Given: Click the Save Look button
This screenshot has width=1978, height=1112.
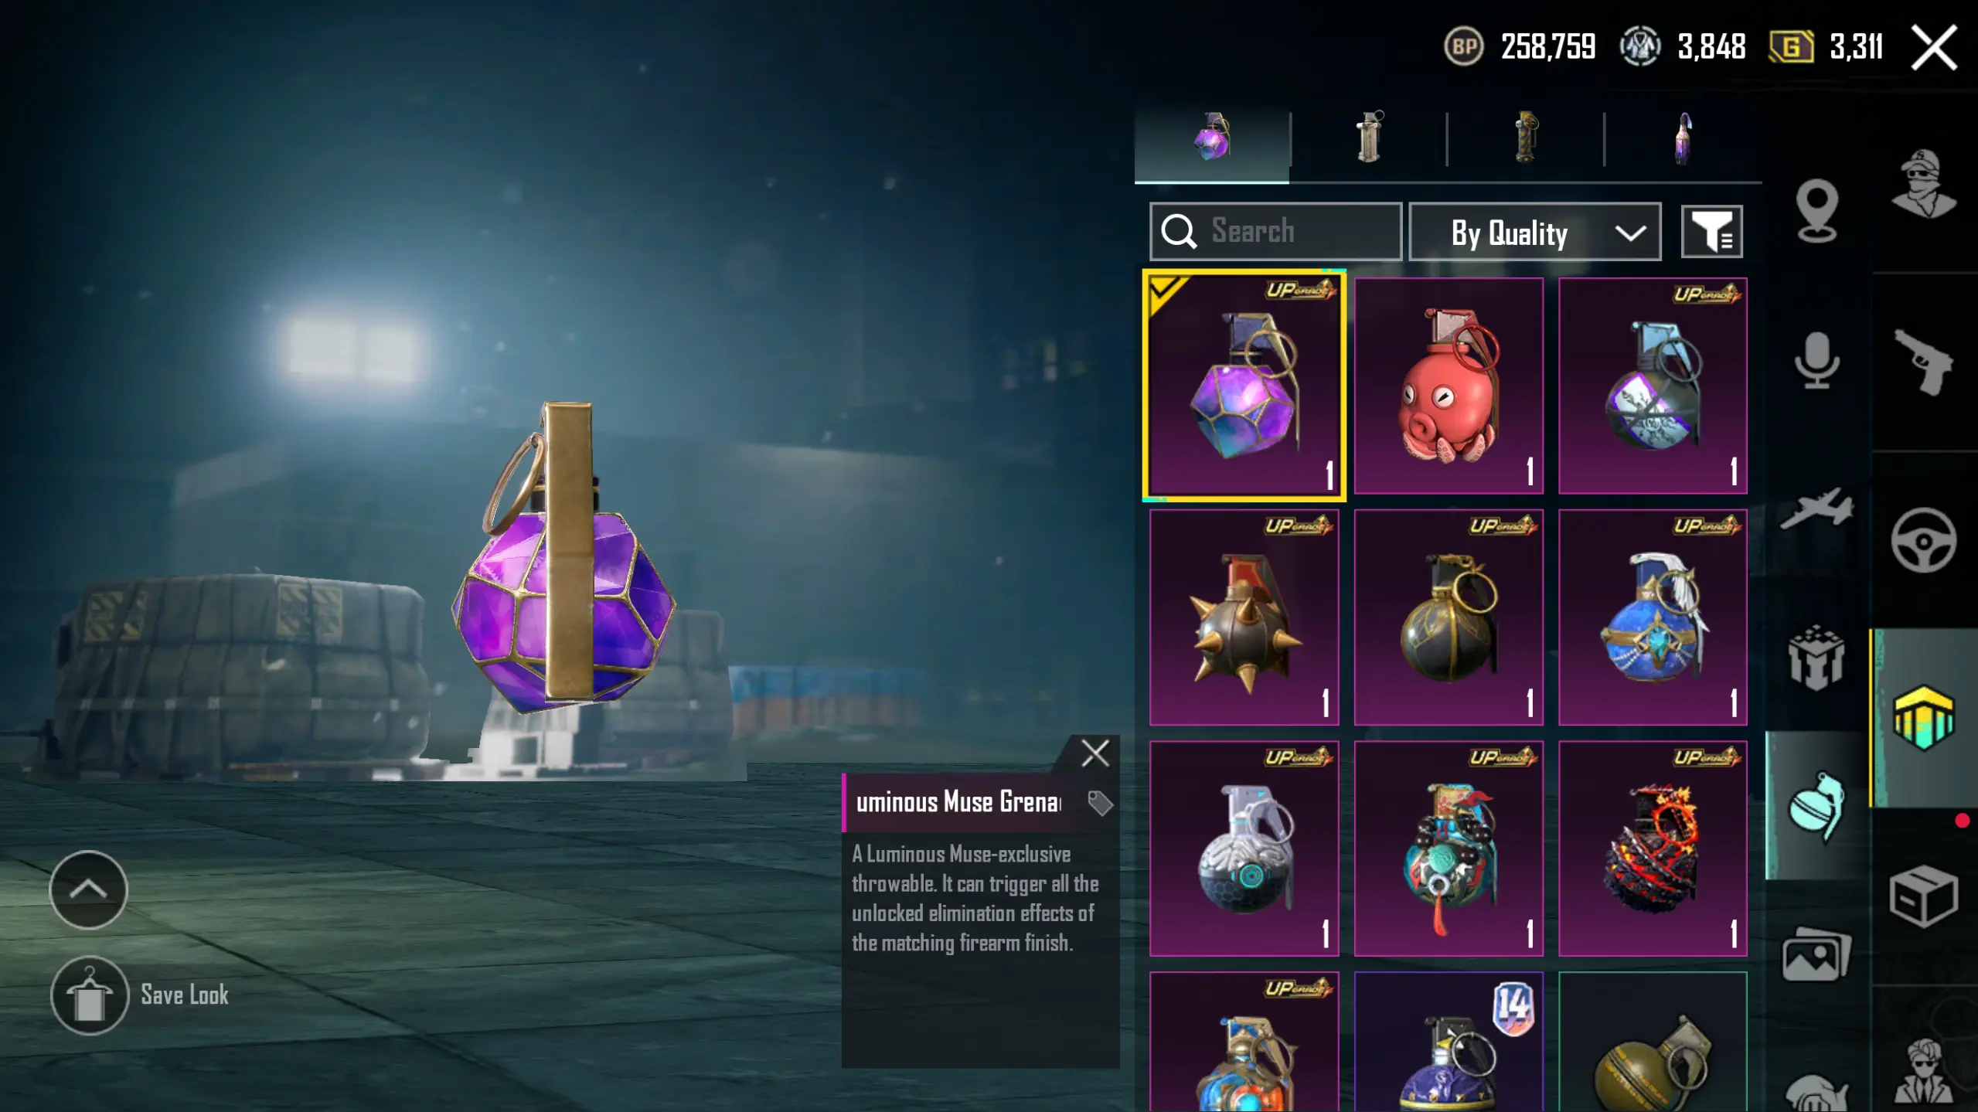Looking at the screenshot, I should coord(140,995).
